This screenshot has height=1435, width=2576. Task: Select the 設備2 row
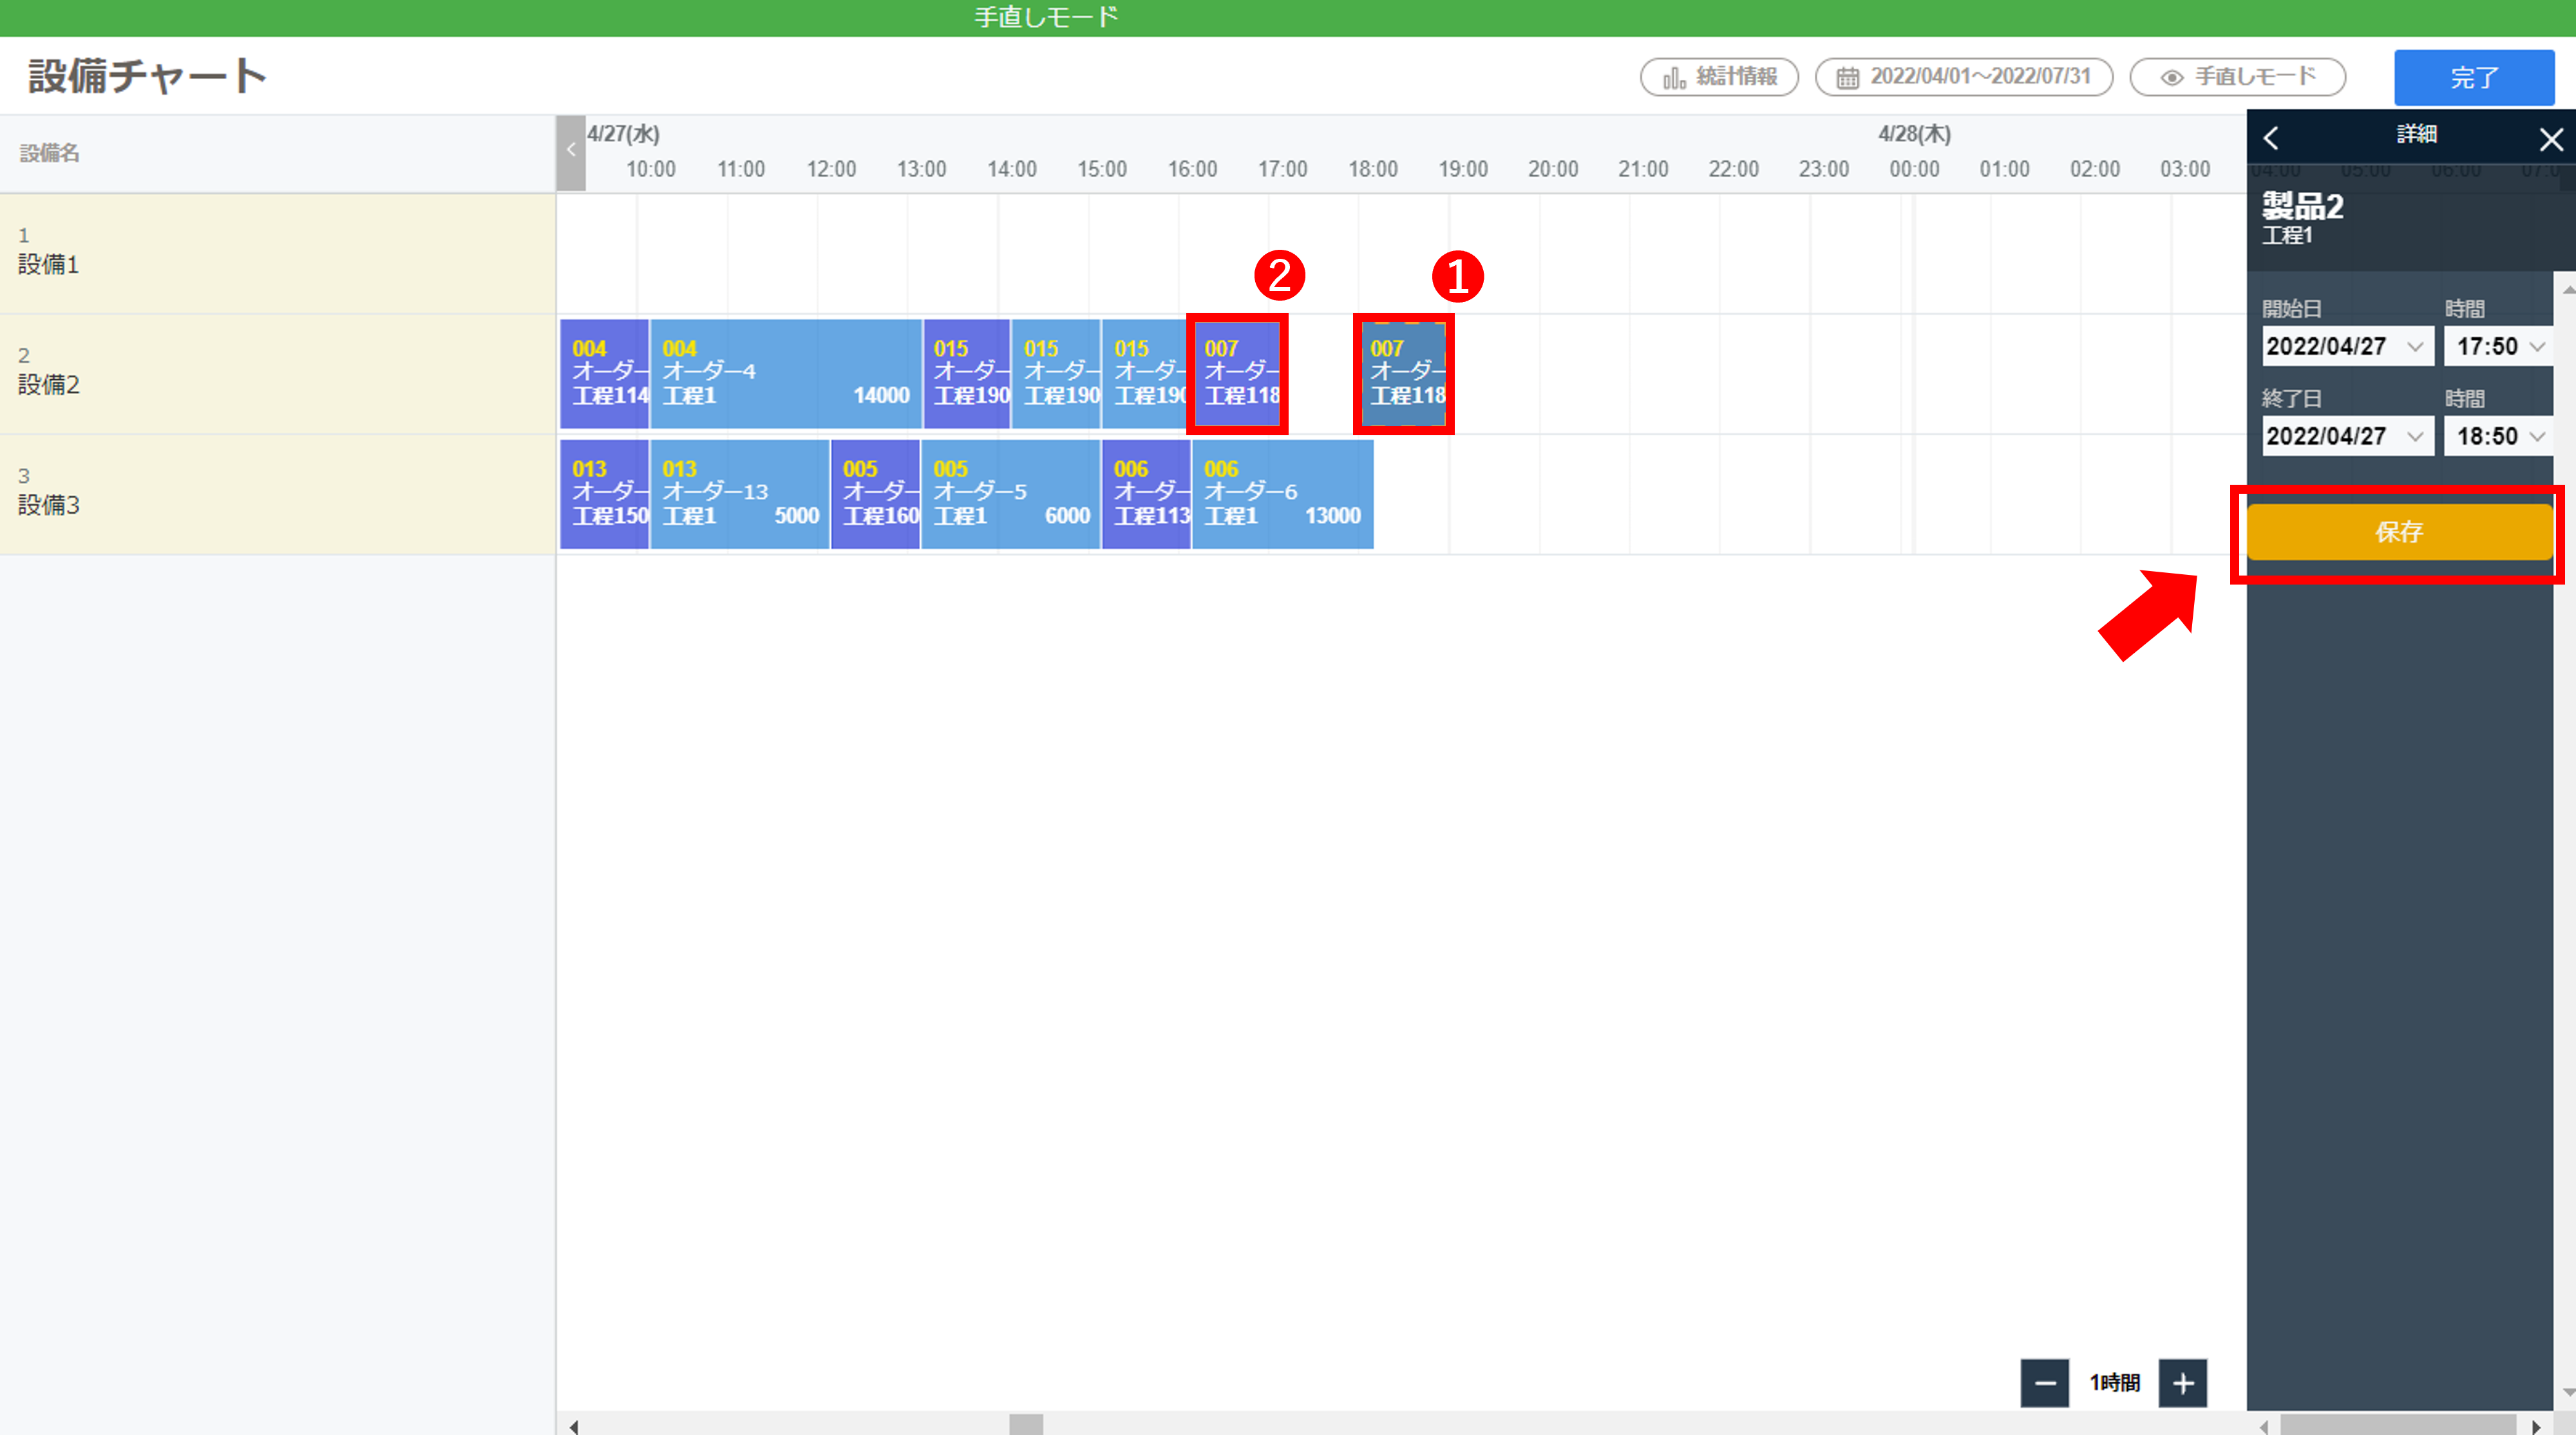pos(278,374)
